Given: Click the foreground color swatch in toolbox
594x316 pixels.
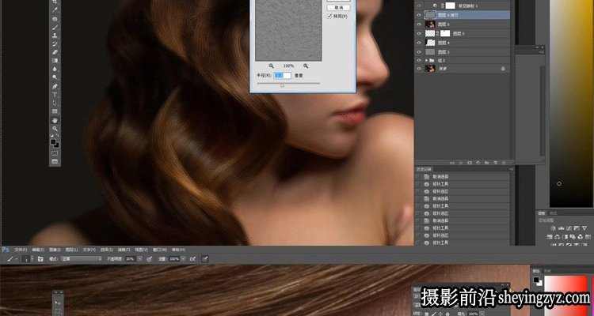Looking at the screenshot, I should coord(54,142).
